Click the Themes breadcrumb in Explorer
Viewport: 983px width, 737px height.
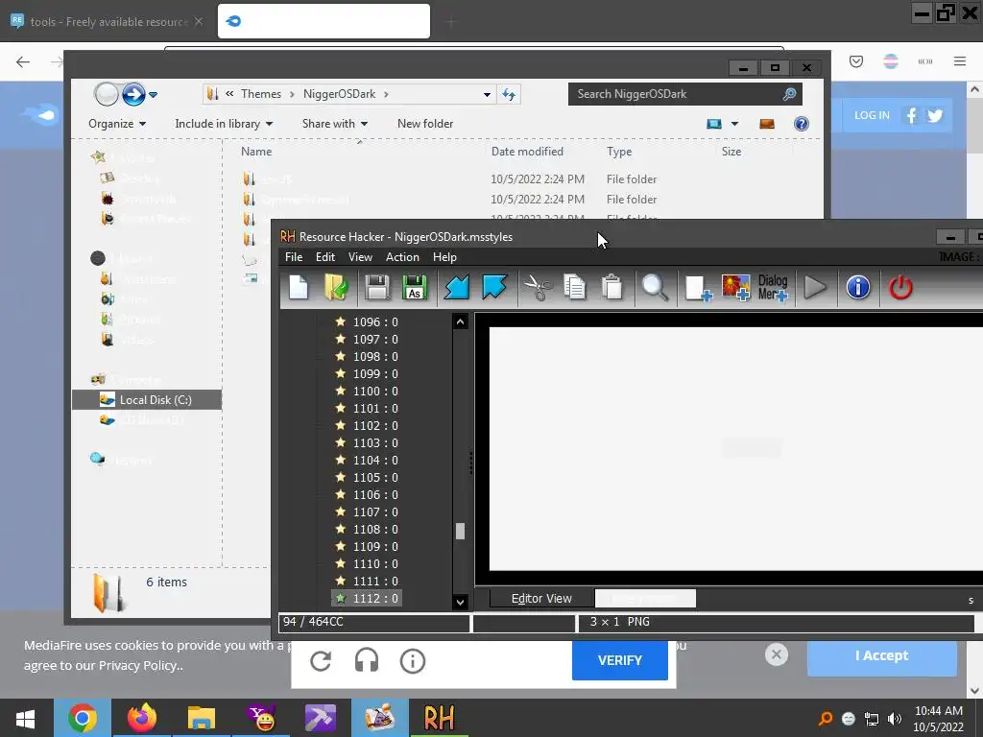[x=261, y=94]
